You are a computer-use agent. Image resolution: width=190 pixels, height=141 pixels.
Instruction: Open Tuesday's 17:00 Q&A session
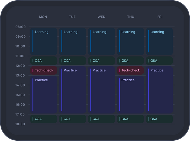pos(72,119)
